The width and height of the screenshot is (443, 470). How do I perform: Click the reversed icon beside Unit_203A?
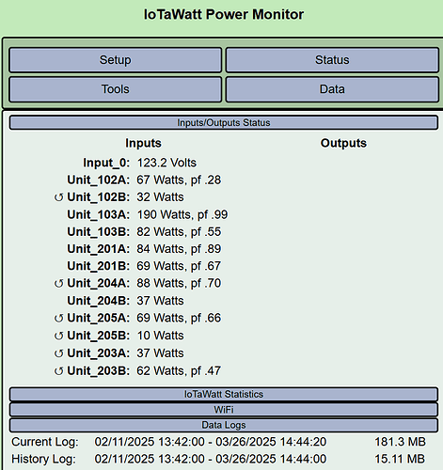[58, 353]
